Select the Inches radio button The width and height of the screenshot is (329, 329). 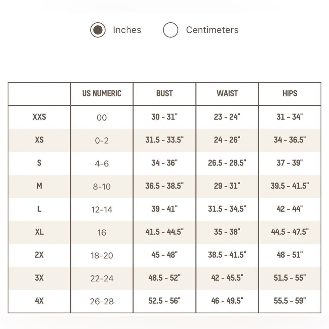coord(98,30)
